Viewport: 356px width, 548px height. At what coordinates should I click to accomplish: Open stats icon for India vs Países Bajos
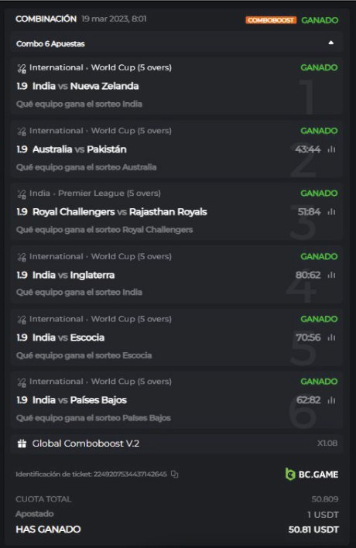pos(331,400)
